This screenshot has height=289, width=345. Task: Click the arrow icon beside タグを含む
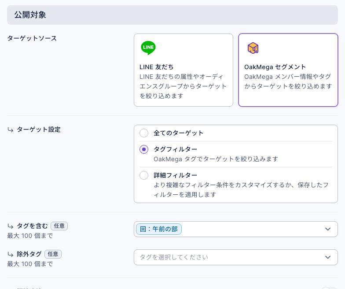(x=11, y=226)
